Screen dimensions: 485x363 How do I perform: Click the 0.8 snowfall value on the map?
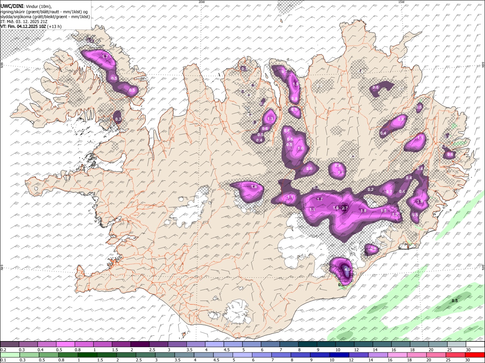point(294,99)
